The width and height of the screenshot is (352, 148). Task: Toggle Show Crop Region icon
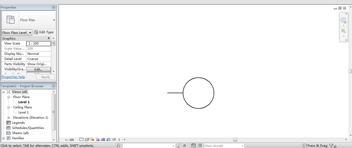coord(108,140)
